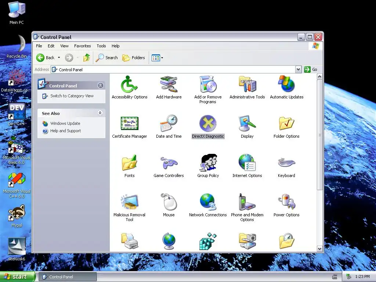This screenshot has width=376, height=282.
Task: Click the Back navigation button
Action: [46, 58]
